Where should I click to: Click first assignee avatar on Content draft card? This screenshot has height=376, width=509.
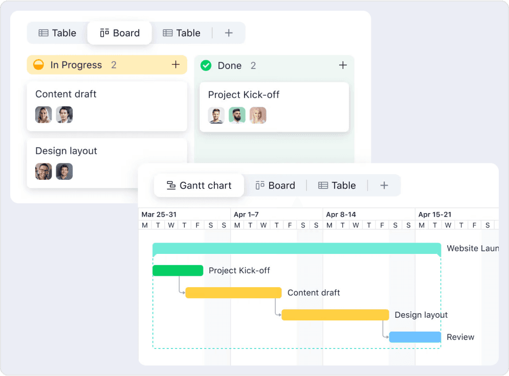(x=43, y=114)
